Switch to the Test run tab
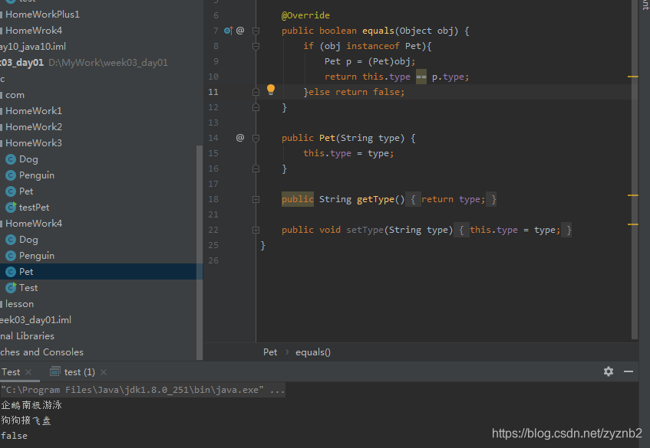 (11, 372)
